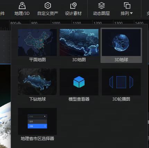Select the 地理省市区选择器 component preview
This screenshot has height=148, width=149.
[37, 121]
